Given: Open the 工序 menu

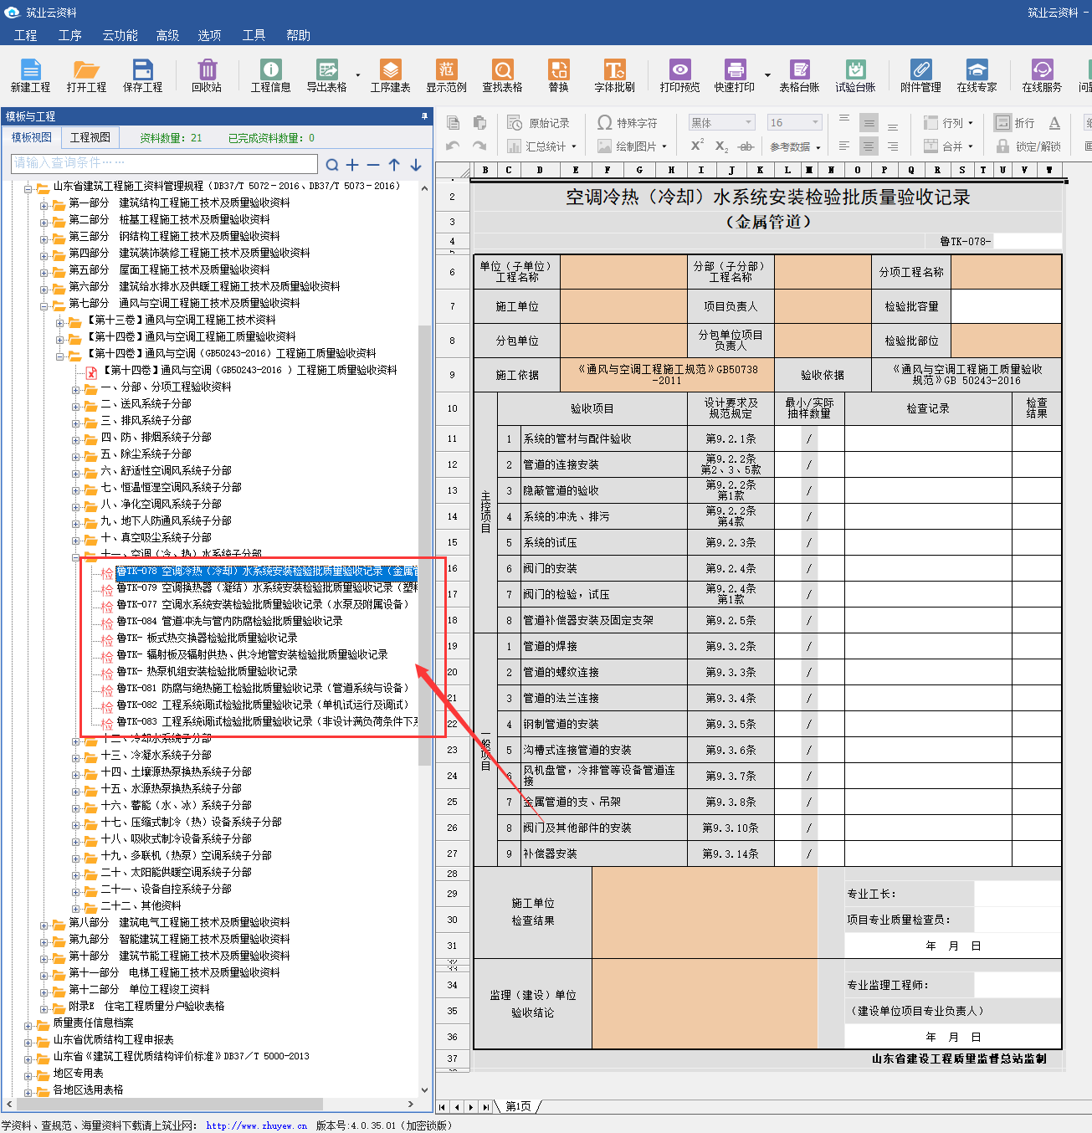Looking at the screenshot, I should coord(70,35).
